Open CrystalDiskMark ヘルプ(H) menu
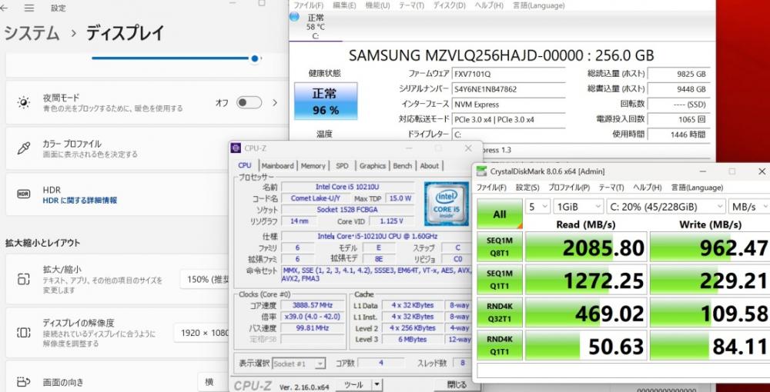The image size is (770, 392). 647,188
